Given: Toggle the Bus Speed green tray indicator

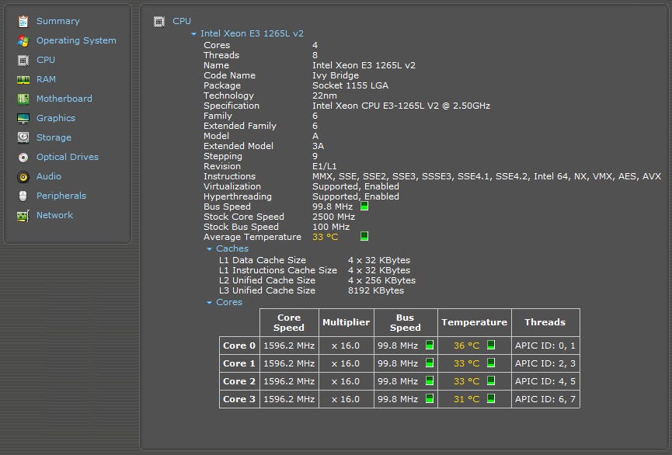Looking at the screenshot, I should coord(364,207).
